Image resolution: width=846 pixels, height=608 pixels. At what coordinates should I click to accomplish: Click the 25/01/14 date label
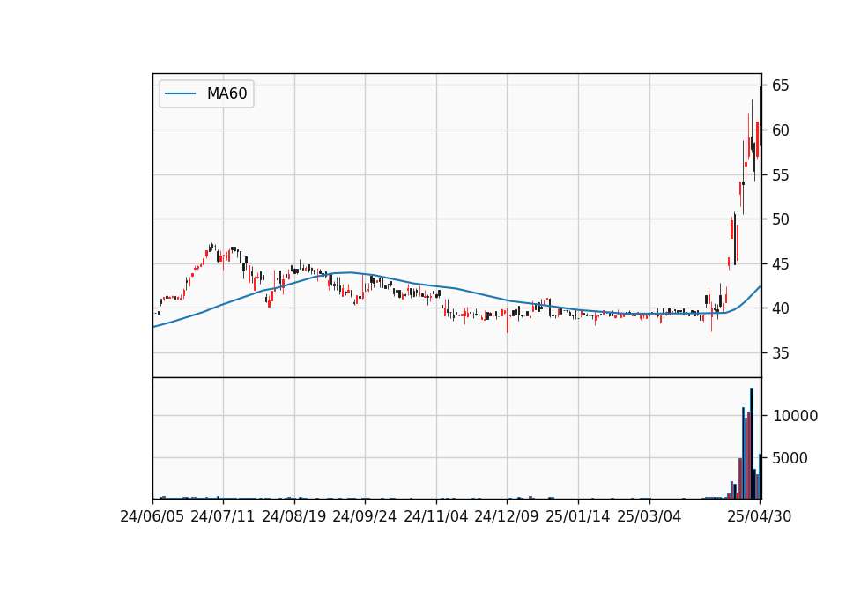[578, 516]
